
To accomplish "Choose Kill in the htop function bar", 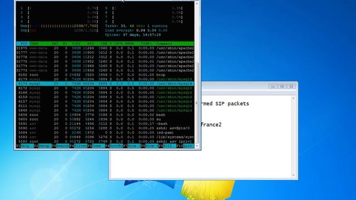I will tap(170, 146).
